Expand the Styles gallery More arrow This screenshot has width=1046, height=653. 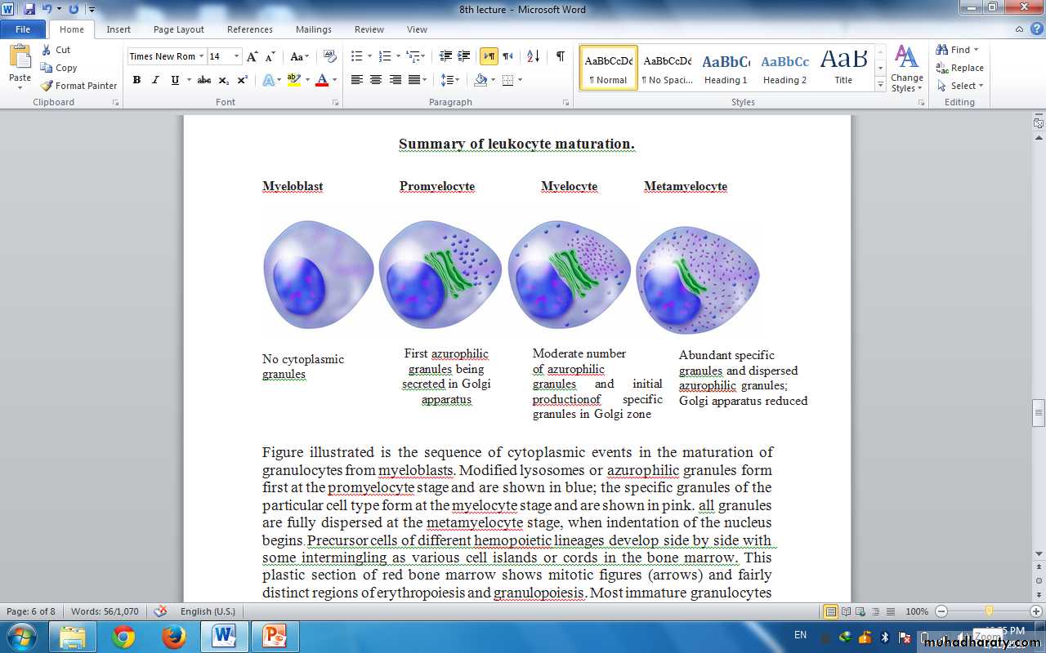coord(880,85)
